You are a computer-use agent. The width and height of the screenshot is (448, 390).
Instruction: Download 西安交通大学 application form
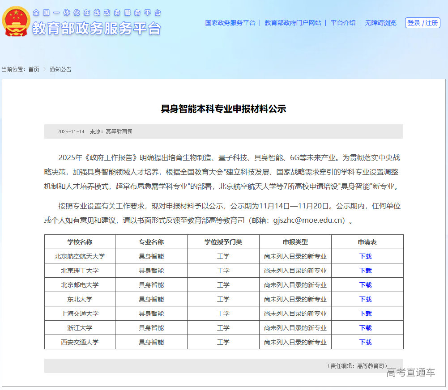point(366,342)
